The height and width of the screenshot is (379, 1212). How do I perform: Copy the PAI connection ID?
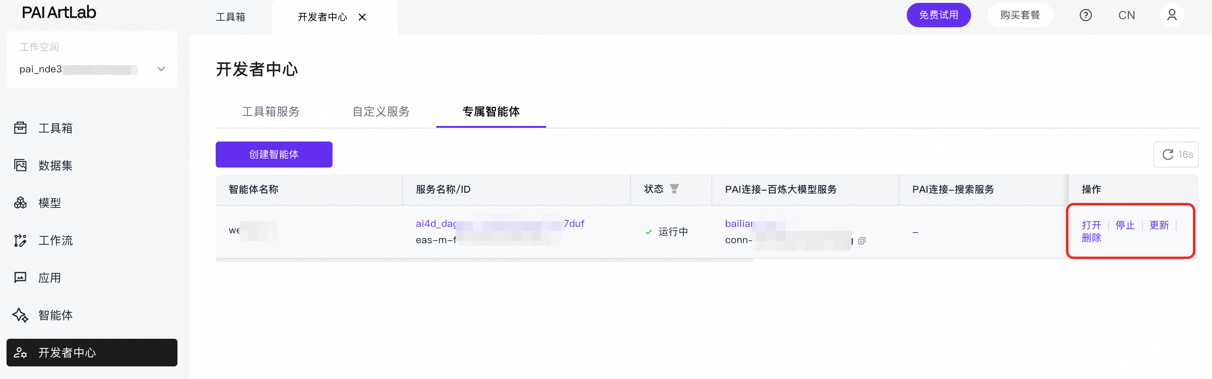pyautogui.click(x=862, y=241)
